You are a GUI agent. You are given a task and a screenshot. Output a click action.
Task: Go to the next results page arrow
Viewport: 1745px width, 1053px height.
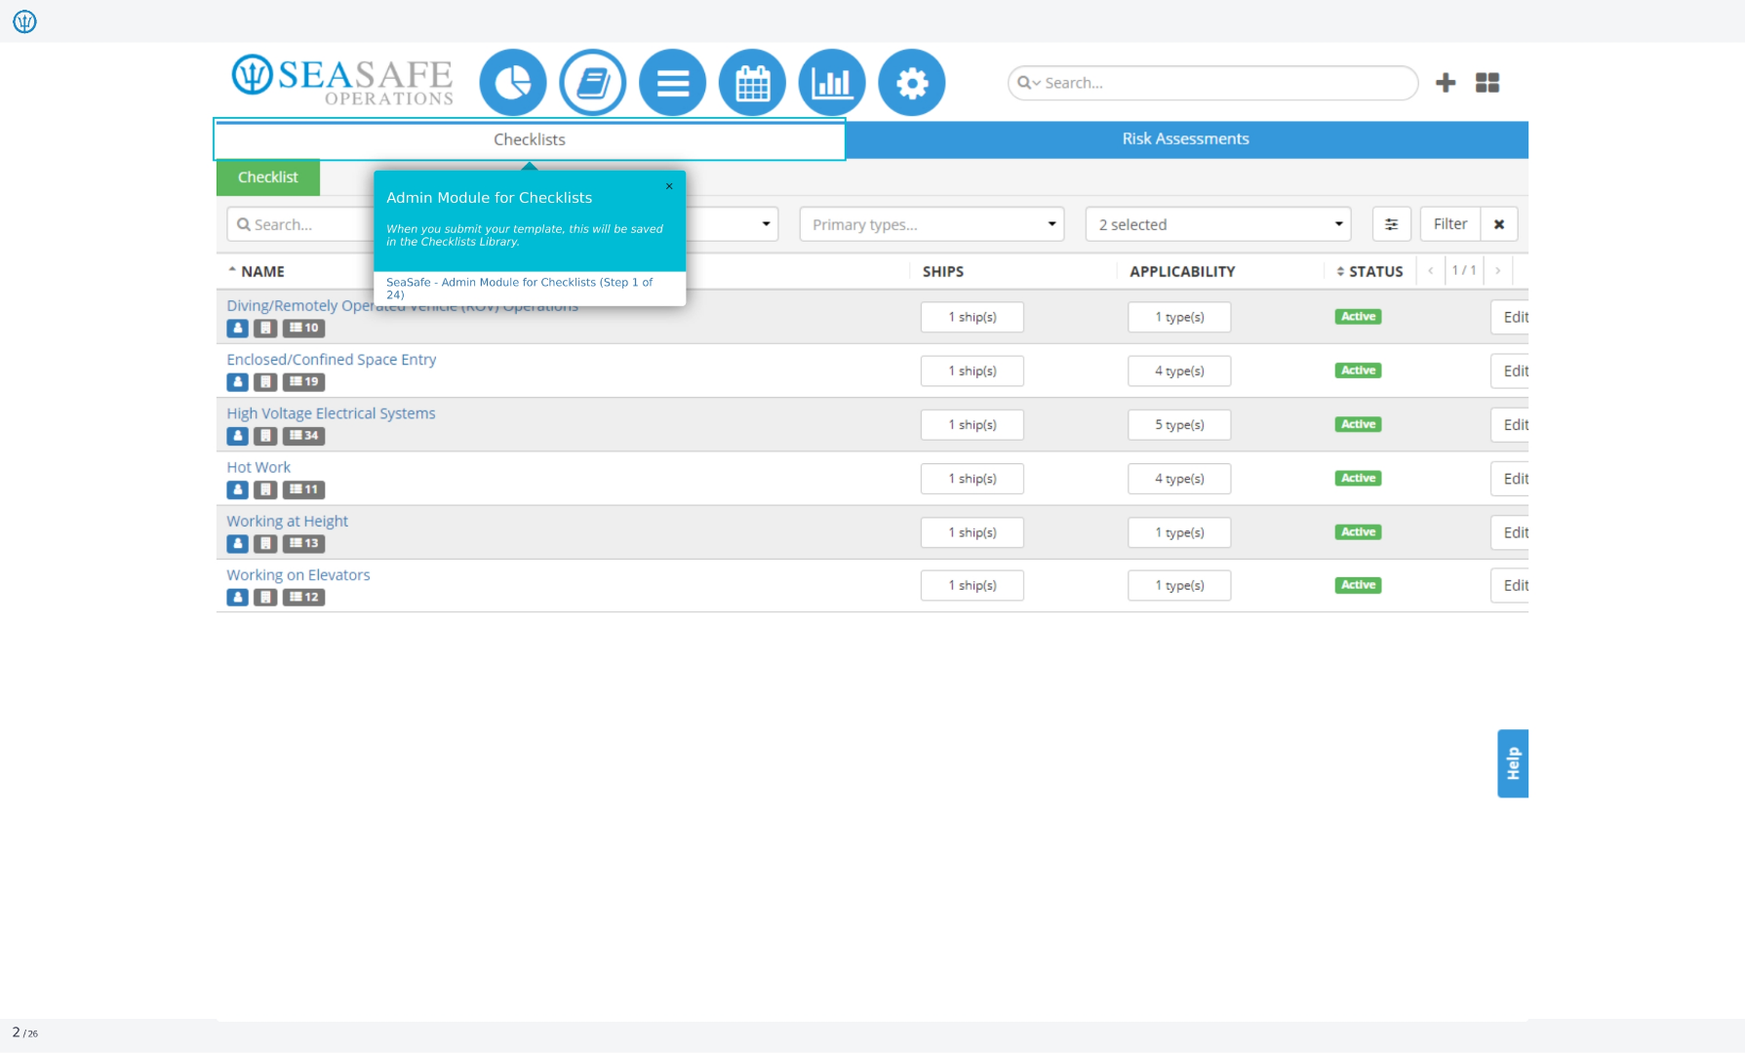pyautogui.click(x=1497, y=270)
